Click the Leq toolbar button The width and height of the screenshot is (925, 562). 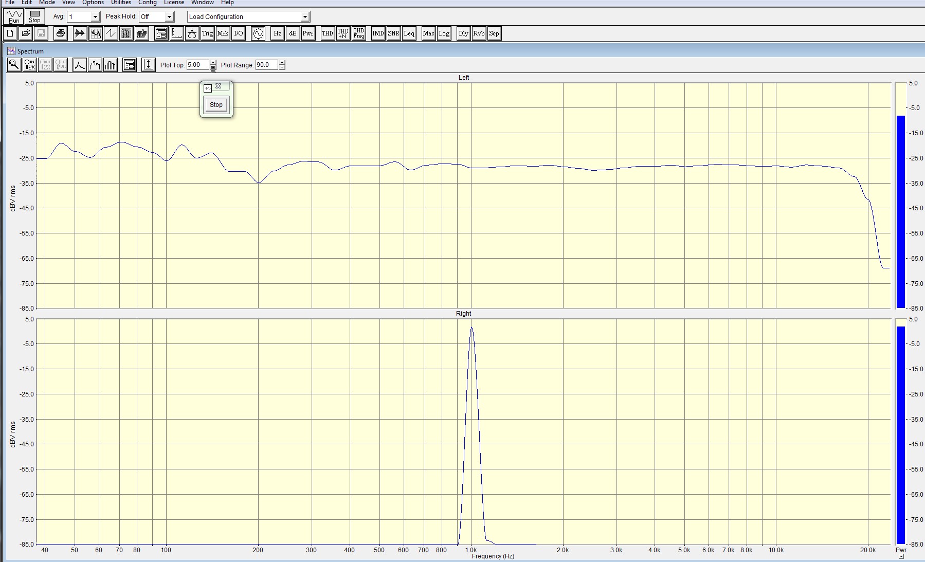409,33
